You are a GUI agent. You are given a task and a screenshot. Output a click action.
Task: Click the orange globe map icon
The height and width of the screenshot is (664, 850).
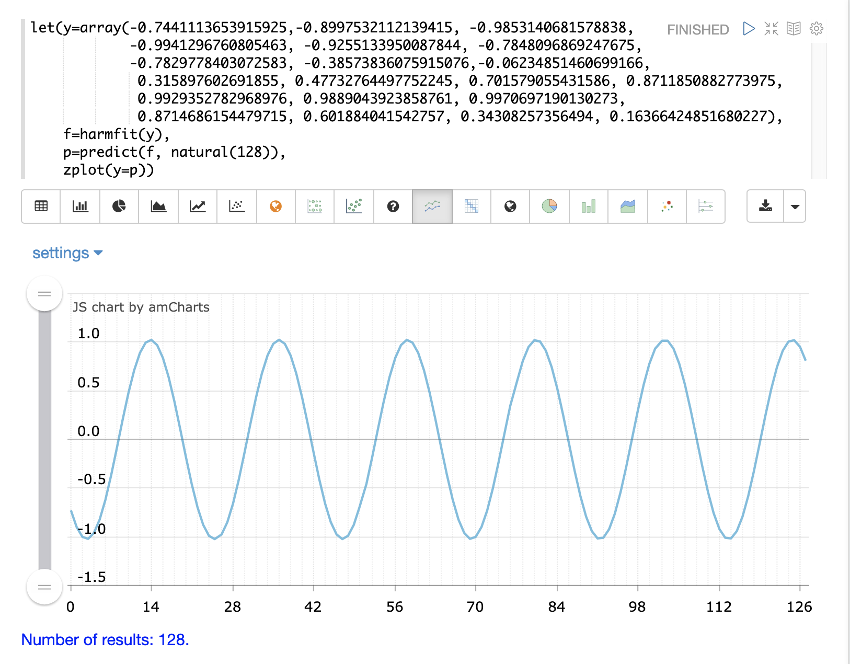click(276, 207)
